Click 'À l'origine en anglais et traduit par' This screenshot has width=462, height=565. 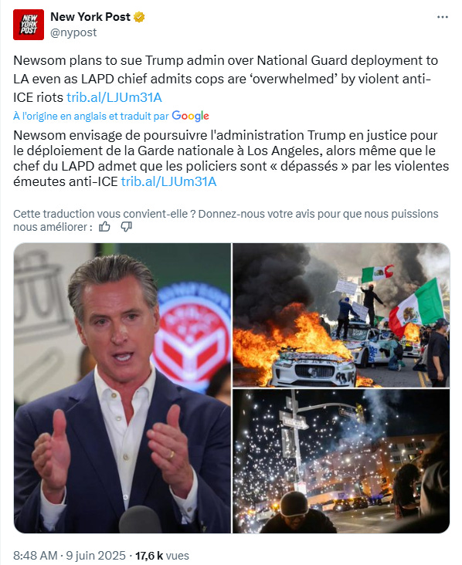click(91, 116)
